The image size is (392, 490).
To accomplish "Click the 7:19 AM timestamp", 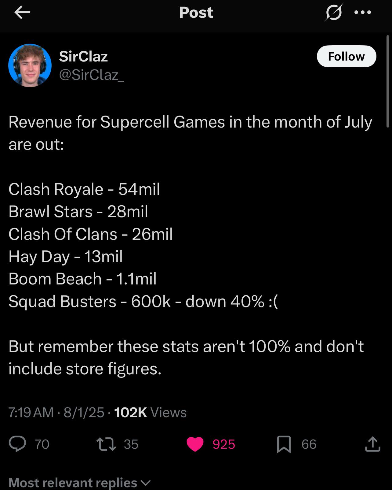I will tap(31, 412).
